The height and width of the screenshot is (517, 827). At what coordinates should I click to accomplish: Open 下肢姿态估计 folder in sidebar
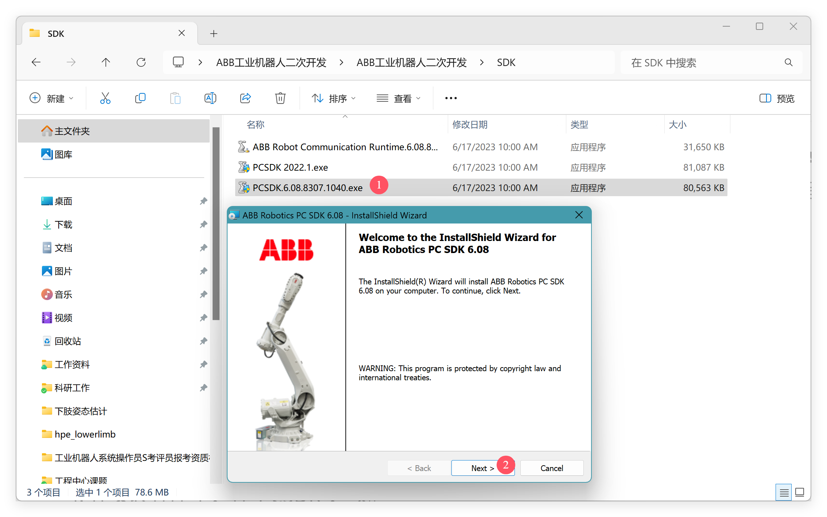[74, 411]
